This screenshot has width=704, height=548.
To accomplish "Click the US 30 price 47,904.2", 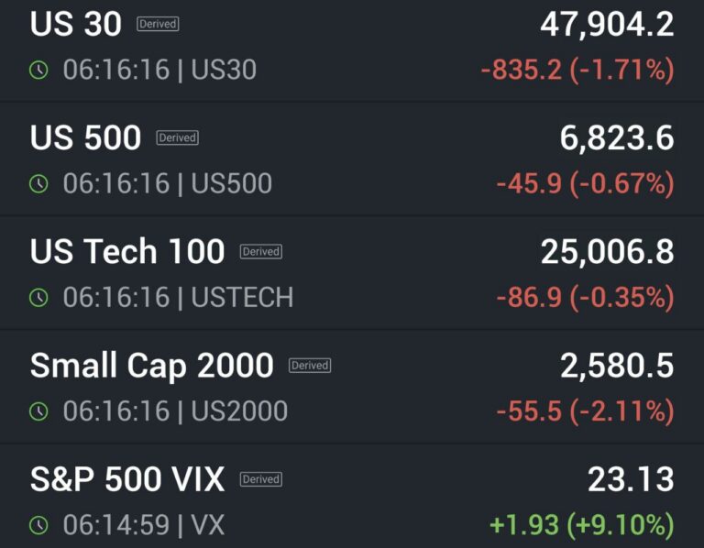I will click(x=607, y=25).
